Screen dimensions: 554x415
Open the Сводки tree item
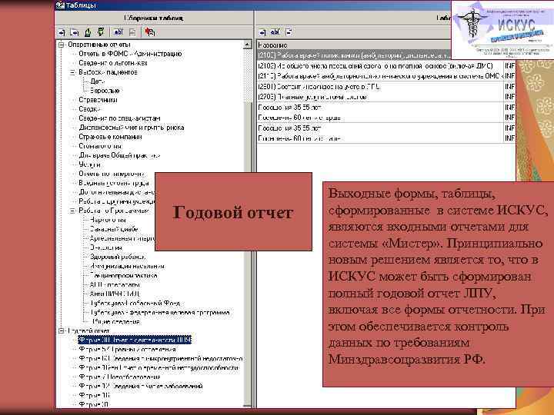[x=90, y=109]
